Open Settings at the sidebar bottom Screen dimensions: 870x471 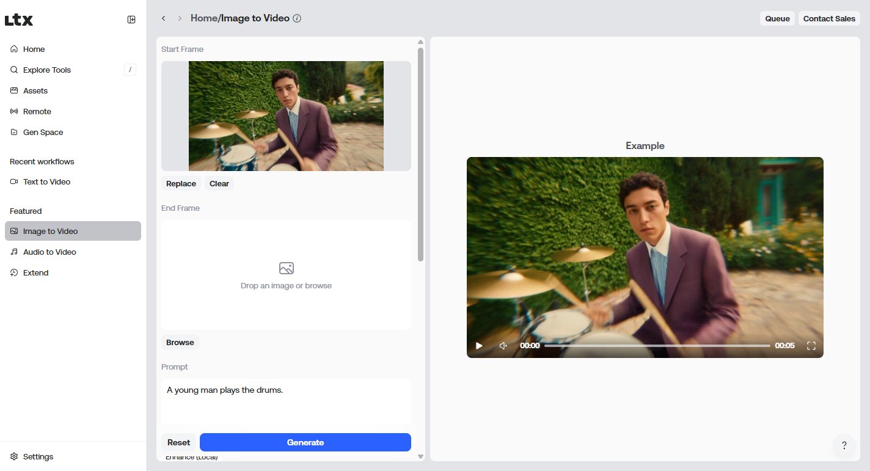73,456
